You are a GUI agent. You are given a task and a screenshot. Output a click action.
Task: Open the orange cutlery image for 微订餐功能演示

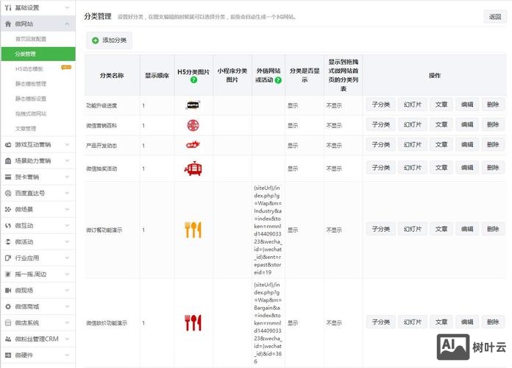[193, 230]
